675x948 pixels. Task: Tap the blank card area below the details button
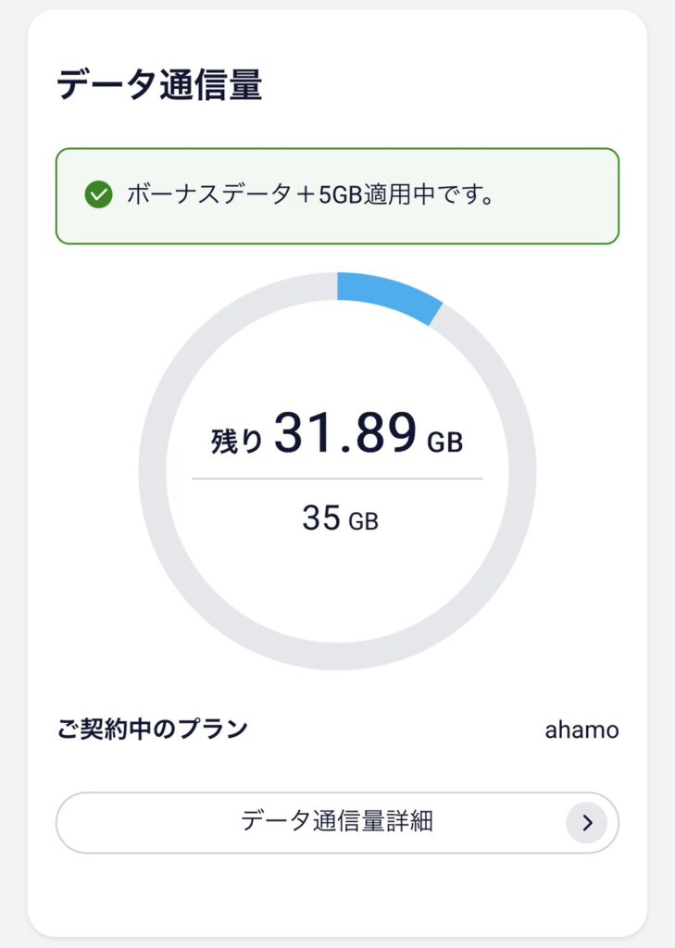click(337, 893)
